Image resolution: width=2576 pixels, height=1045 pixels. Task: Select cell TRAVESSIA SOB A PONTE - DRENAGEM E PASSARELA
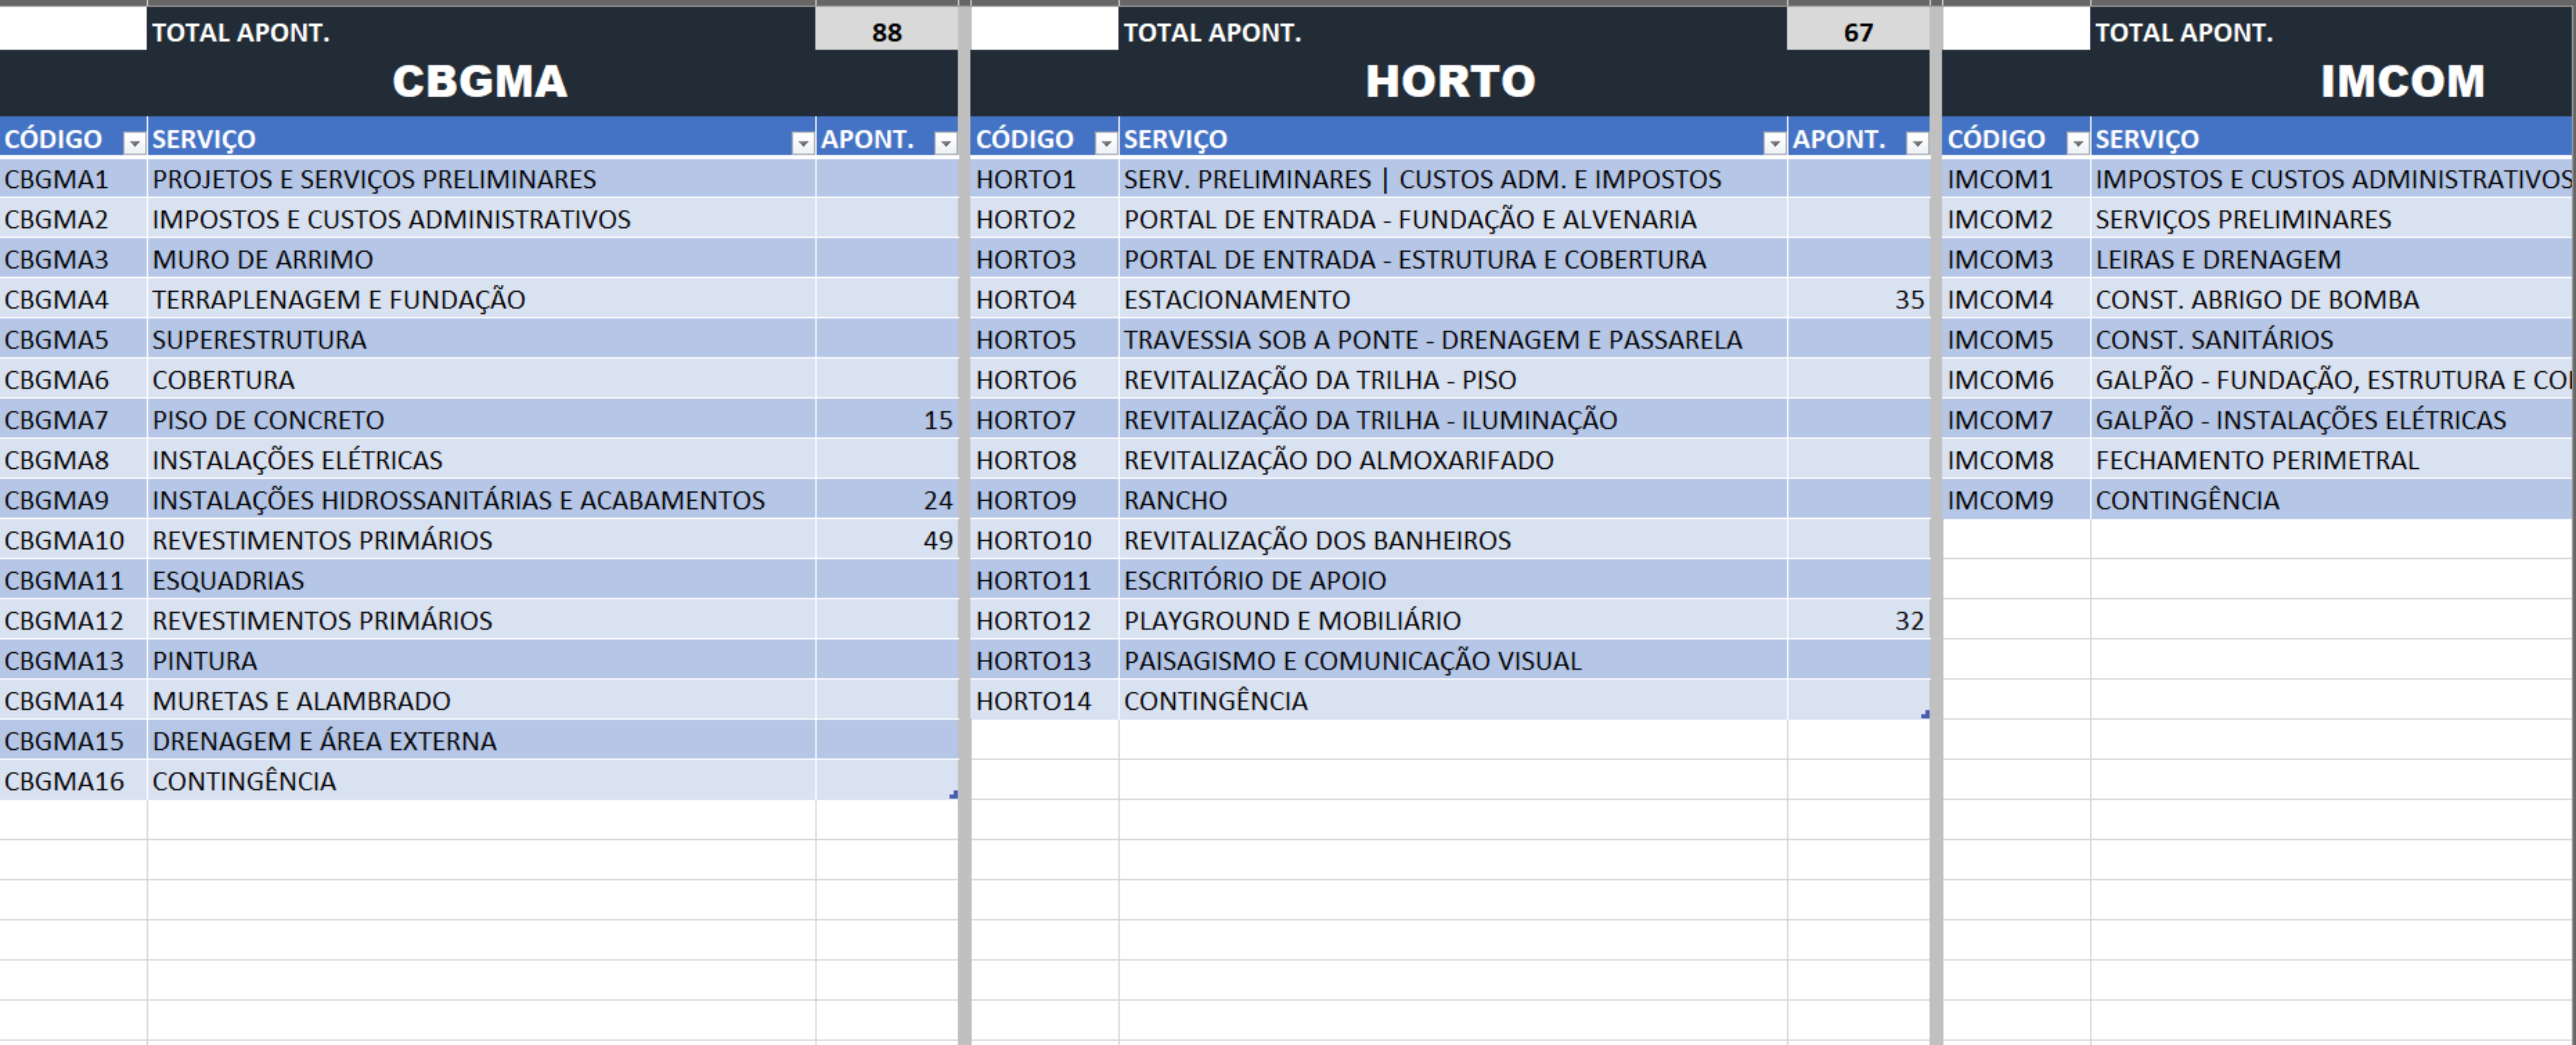(x=1453, y=339)
